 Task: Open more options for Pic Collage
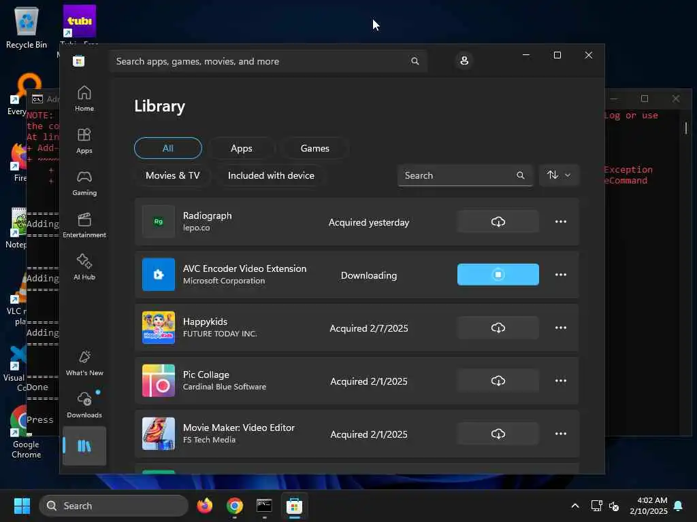(x=561, y=381)
